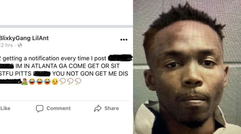Click the Share arrow icon
The height and width of the screenshot is (134, 241).
click(98, 108)
